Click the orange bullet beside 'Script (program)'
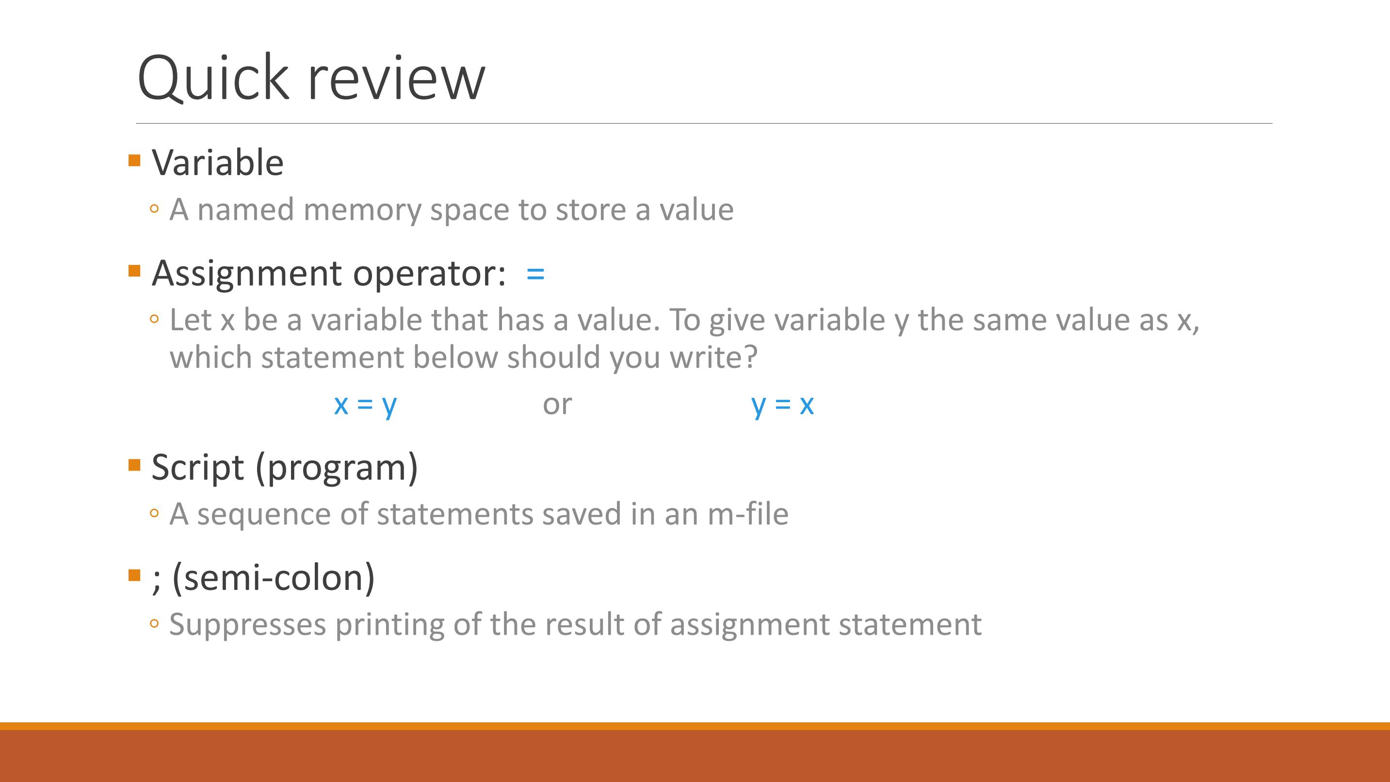 [x=134, y=465]
